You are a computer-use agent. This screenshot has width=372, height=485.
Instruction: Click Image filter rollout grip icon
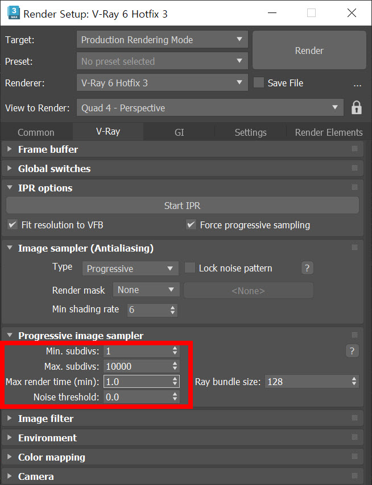pyautogui.click(x=355, y=418)
